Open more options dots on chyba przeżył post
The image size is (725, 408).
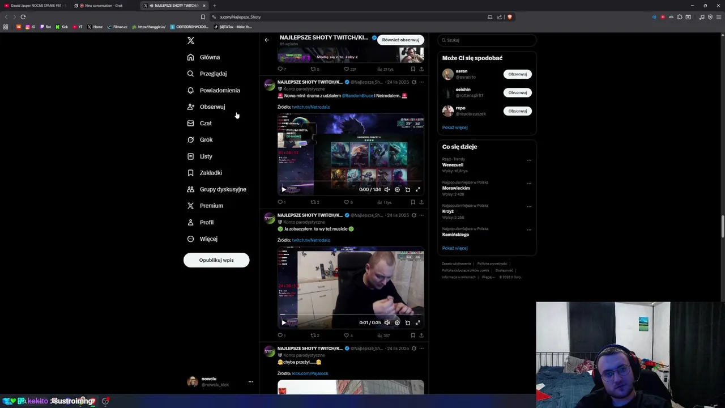pyautogui.click(x=421, y=348)
